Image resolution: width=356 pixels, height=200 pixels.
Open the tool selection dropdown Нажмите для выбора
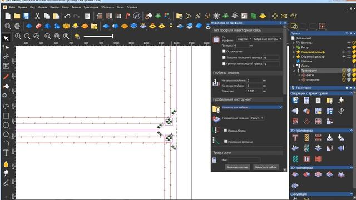pos(252,107)
